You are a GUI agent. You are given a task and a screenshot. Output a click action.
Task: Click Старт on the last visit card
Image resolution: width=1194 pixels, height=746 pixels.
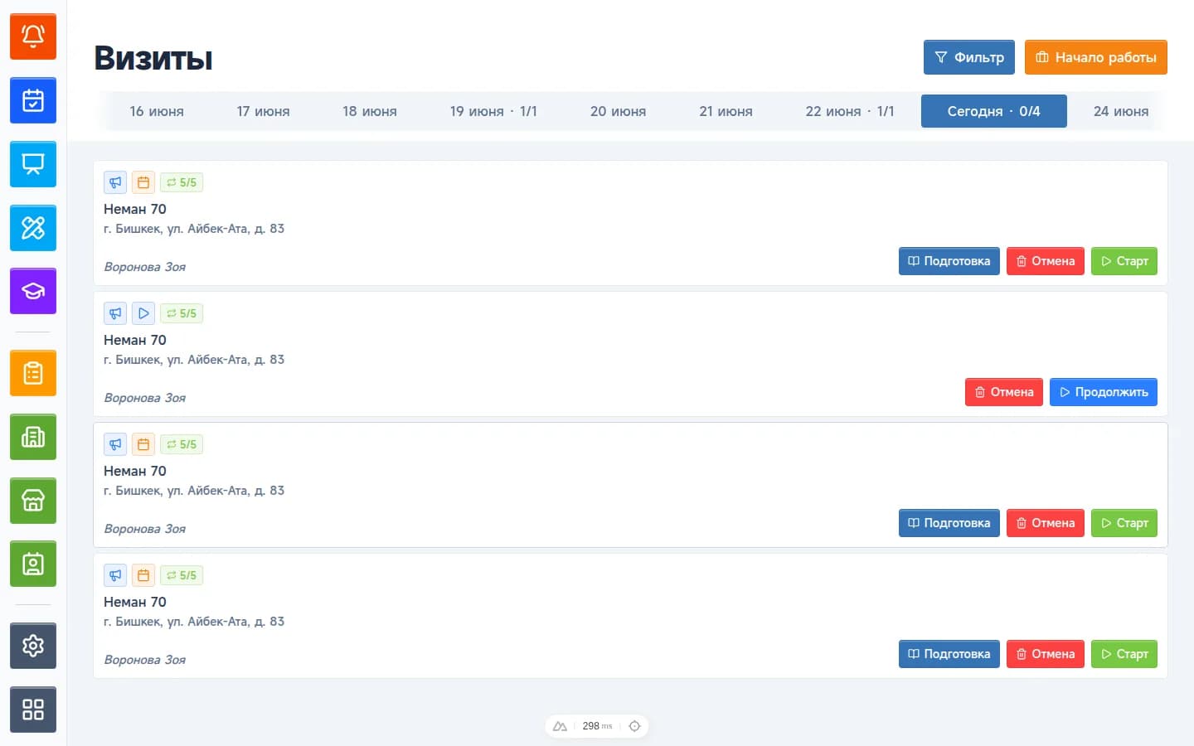click(x=1124, y=654)
